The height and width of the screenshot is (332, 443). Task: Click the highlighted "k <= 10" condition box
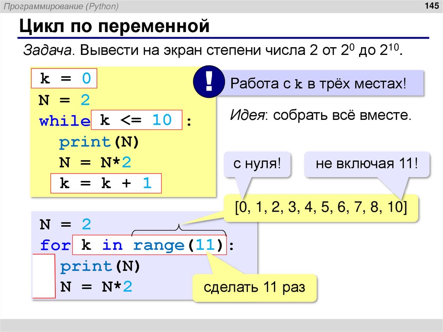click(136, 120)
